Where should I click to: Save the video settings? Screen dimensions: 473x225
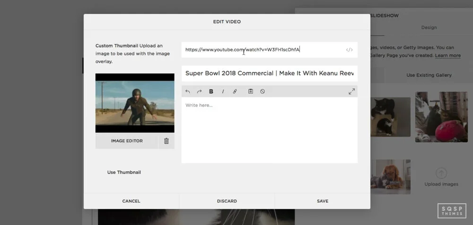(323, 201)
